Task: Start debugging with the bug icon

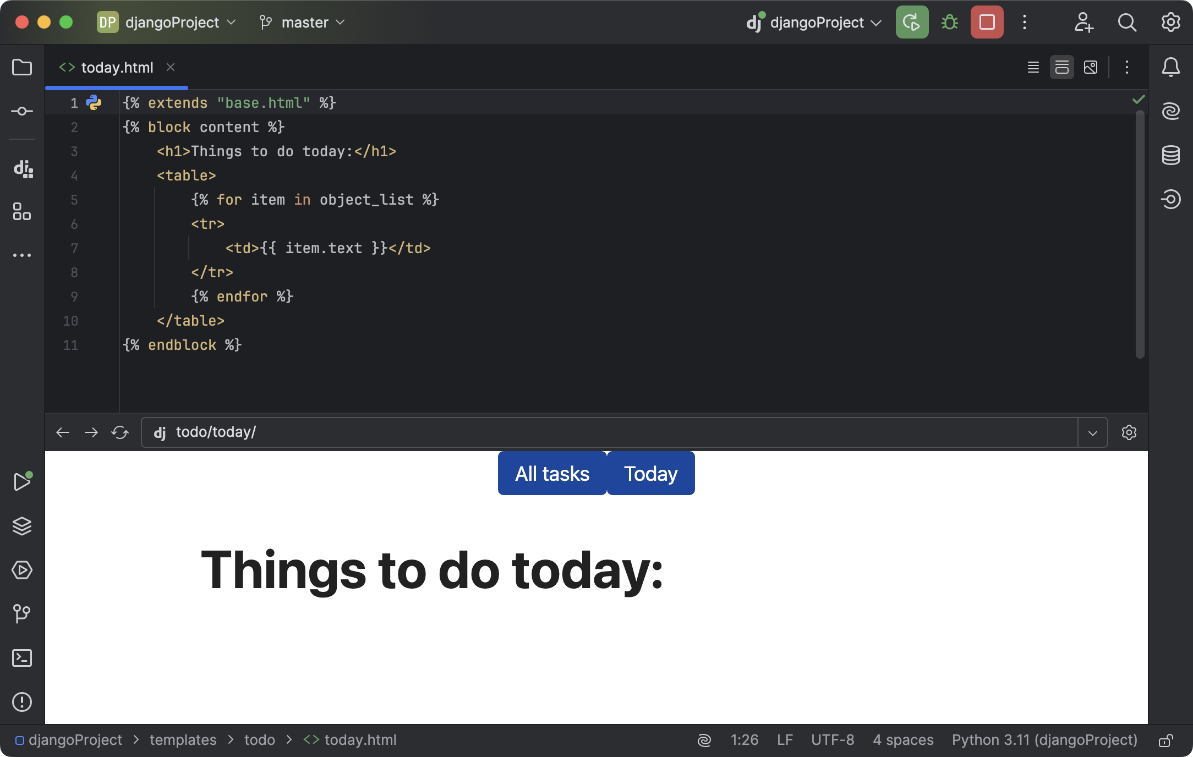Action: coord(949,22)
